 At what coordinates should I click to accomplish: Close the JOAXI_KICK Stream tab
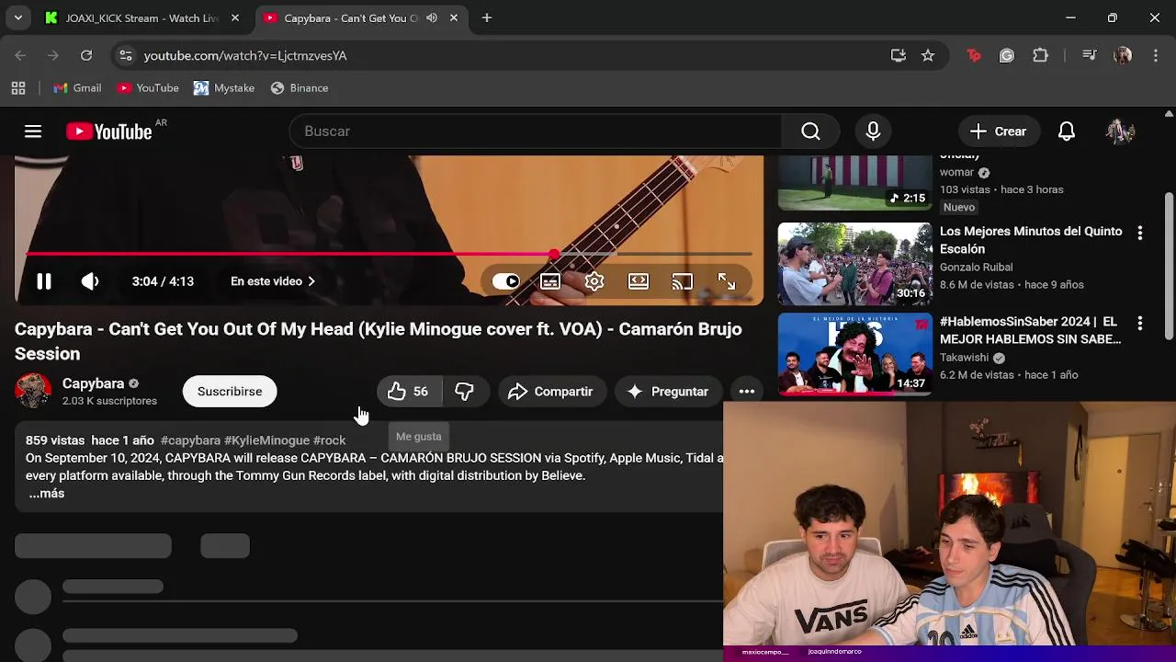(x=235, y=17)
